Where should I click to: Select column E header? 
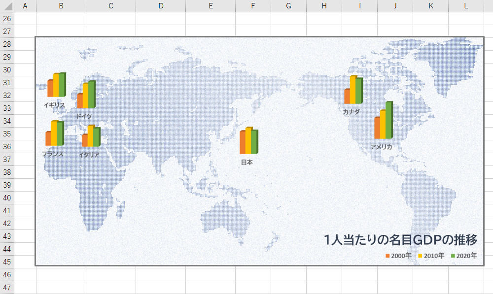211,6
